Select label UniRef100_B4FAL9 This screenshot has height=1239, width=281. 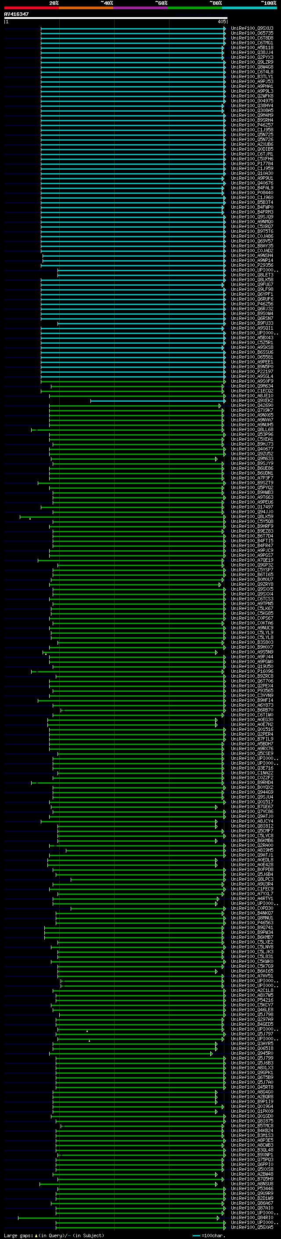click(252, 188)
